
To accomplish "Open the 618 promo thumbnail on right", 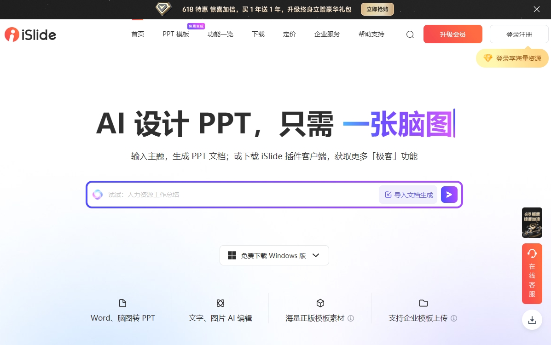I will pyautogui.click(x=532, y=223).
